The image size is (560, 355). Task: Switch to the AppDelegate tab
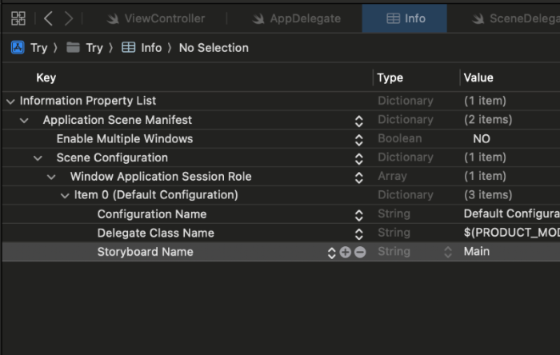(x=296, y=18)
